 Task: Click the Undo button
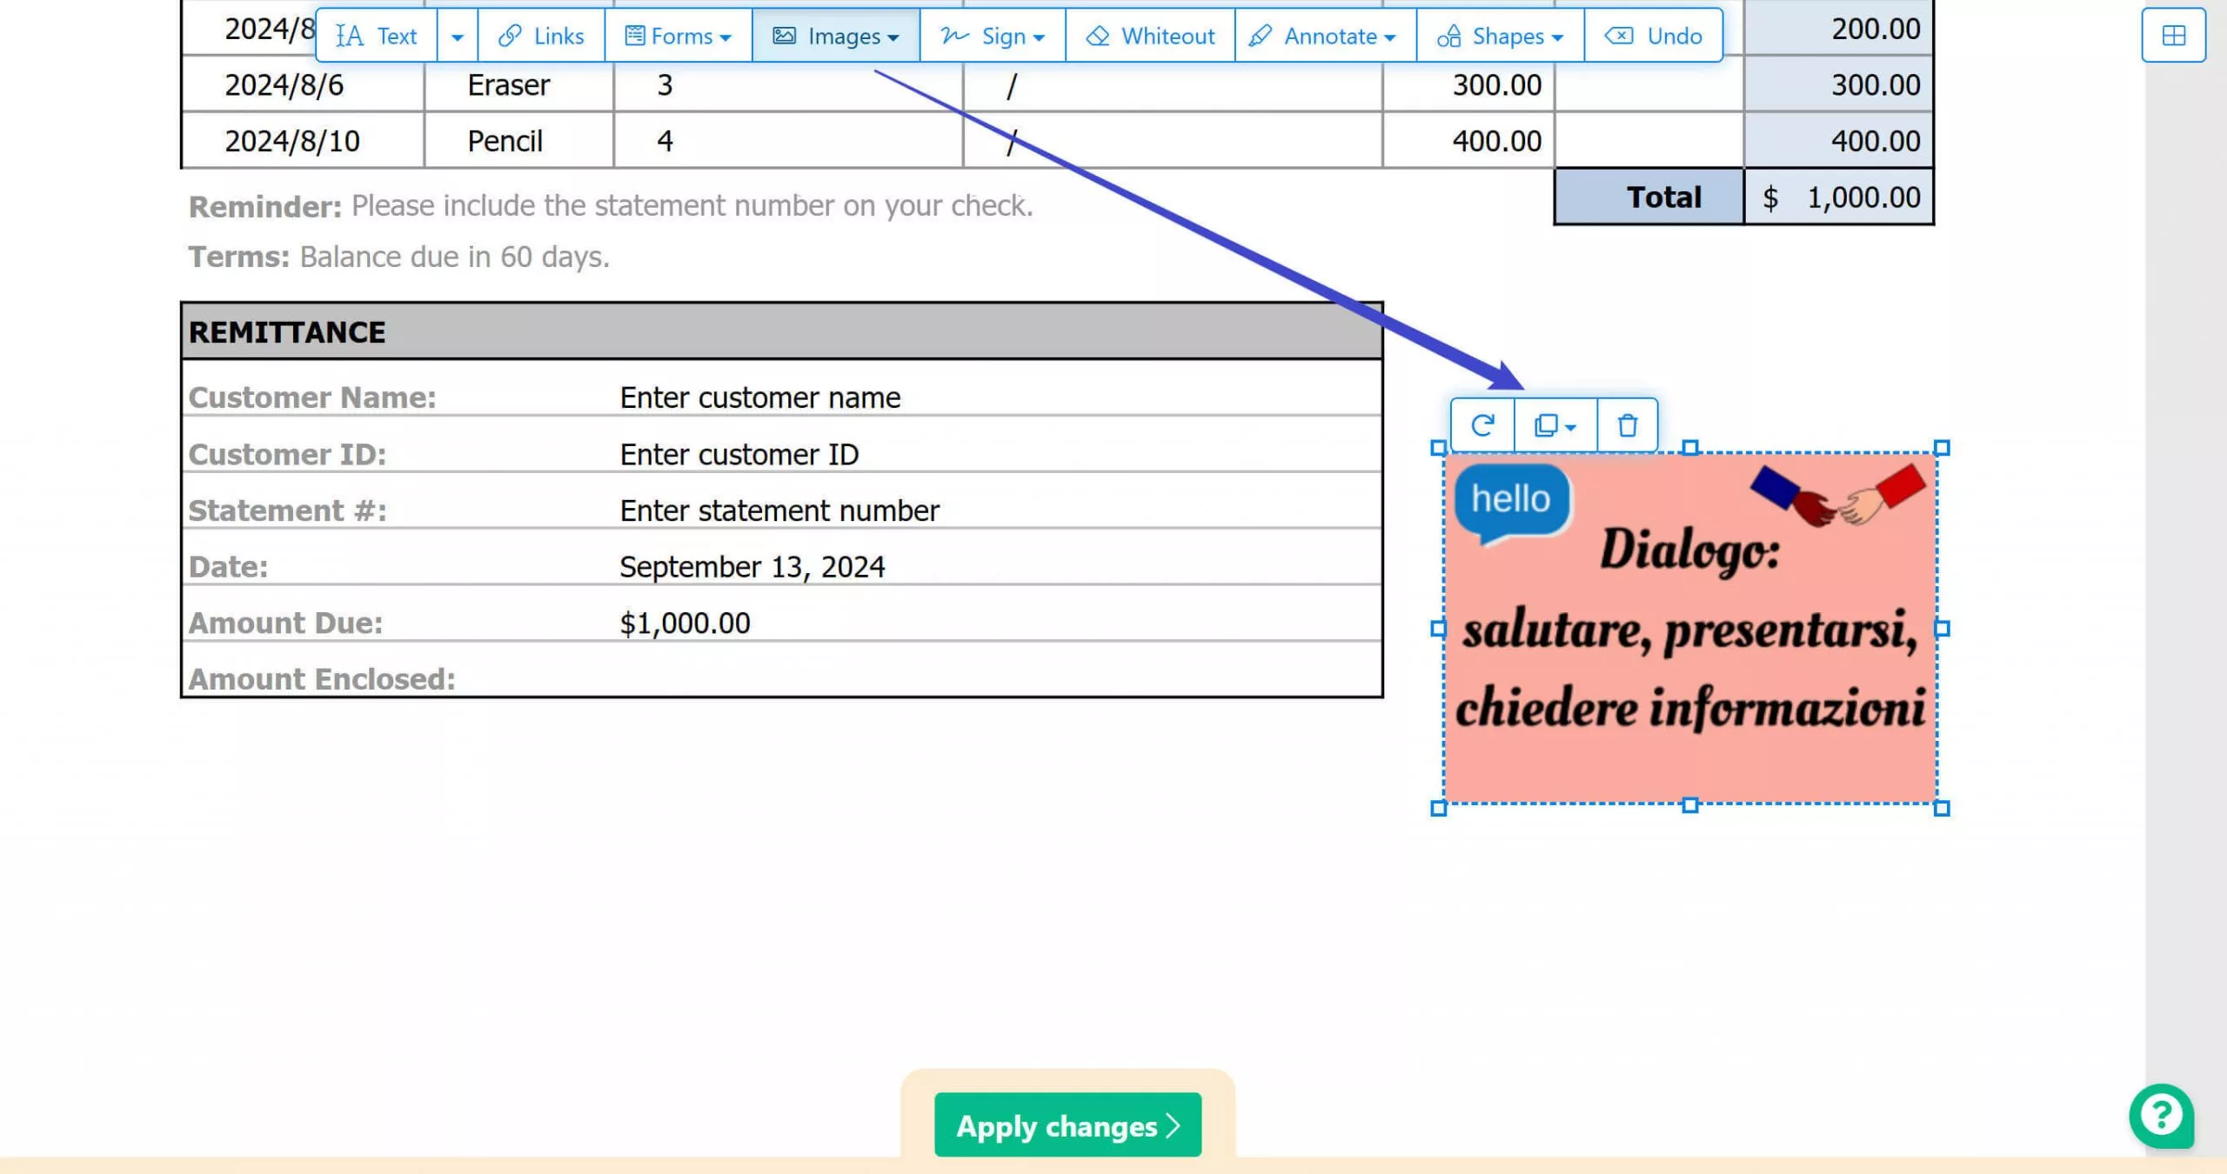(x=1654, y=36)
